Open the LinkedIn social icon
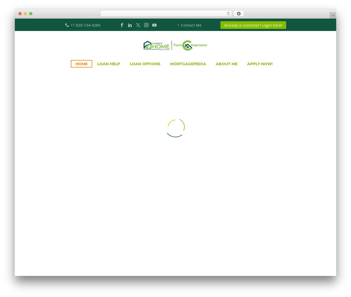351x297 pixels. pyautogui.click(x=130, y=25)
